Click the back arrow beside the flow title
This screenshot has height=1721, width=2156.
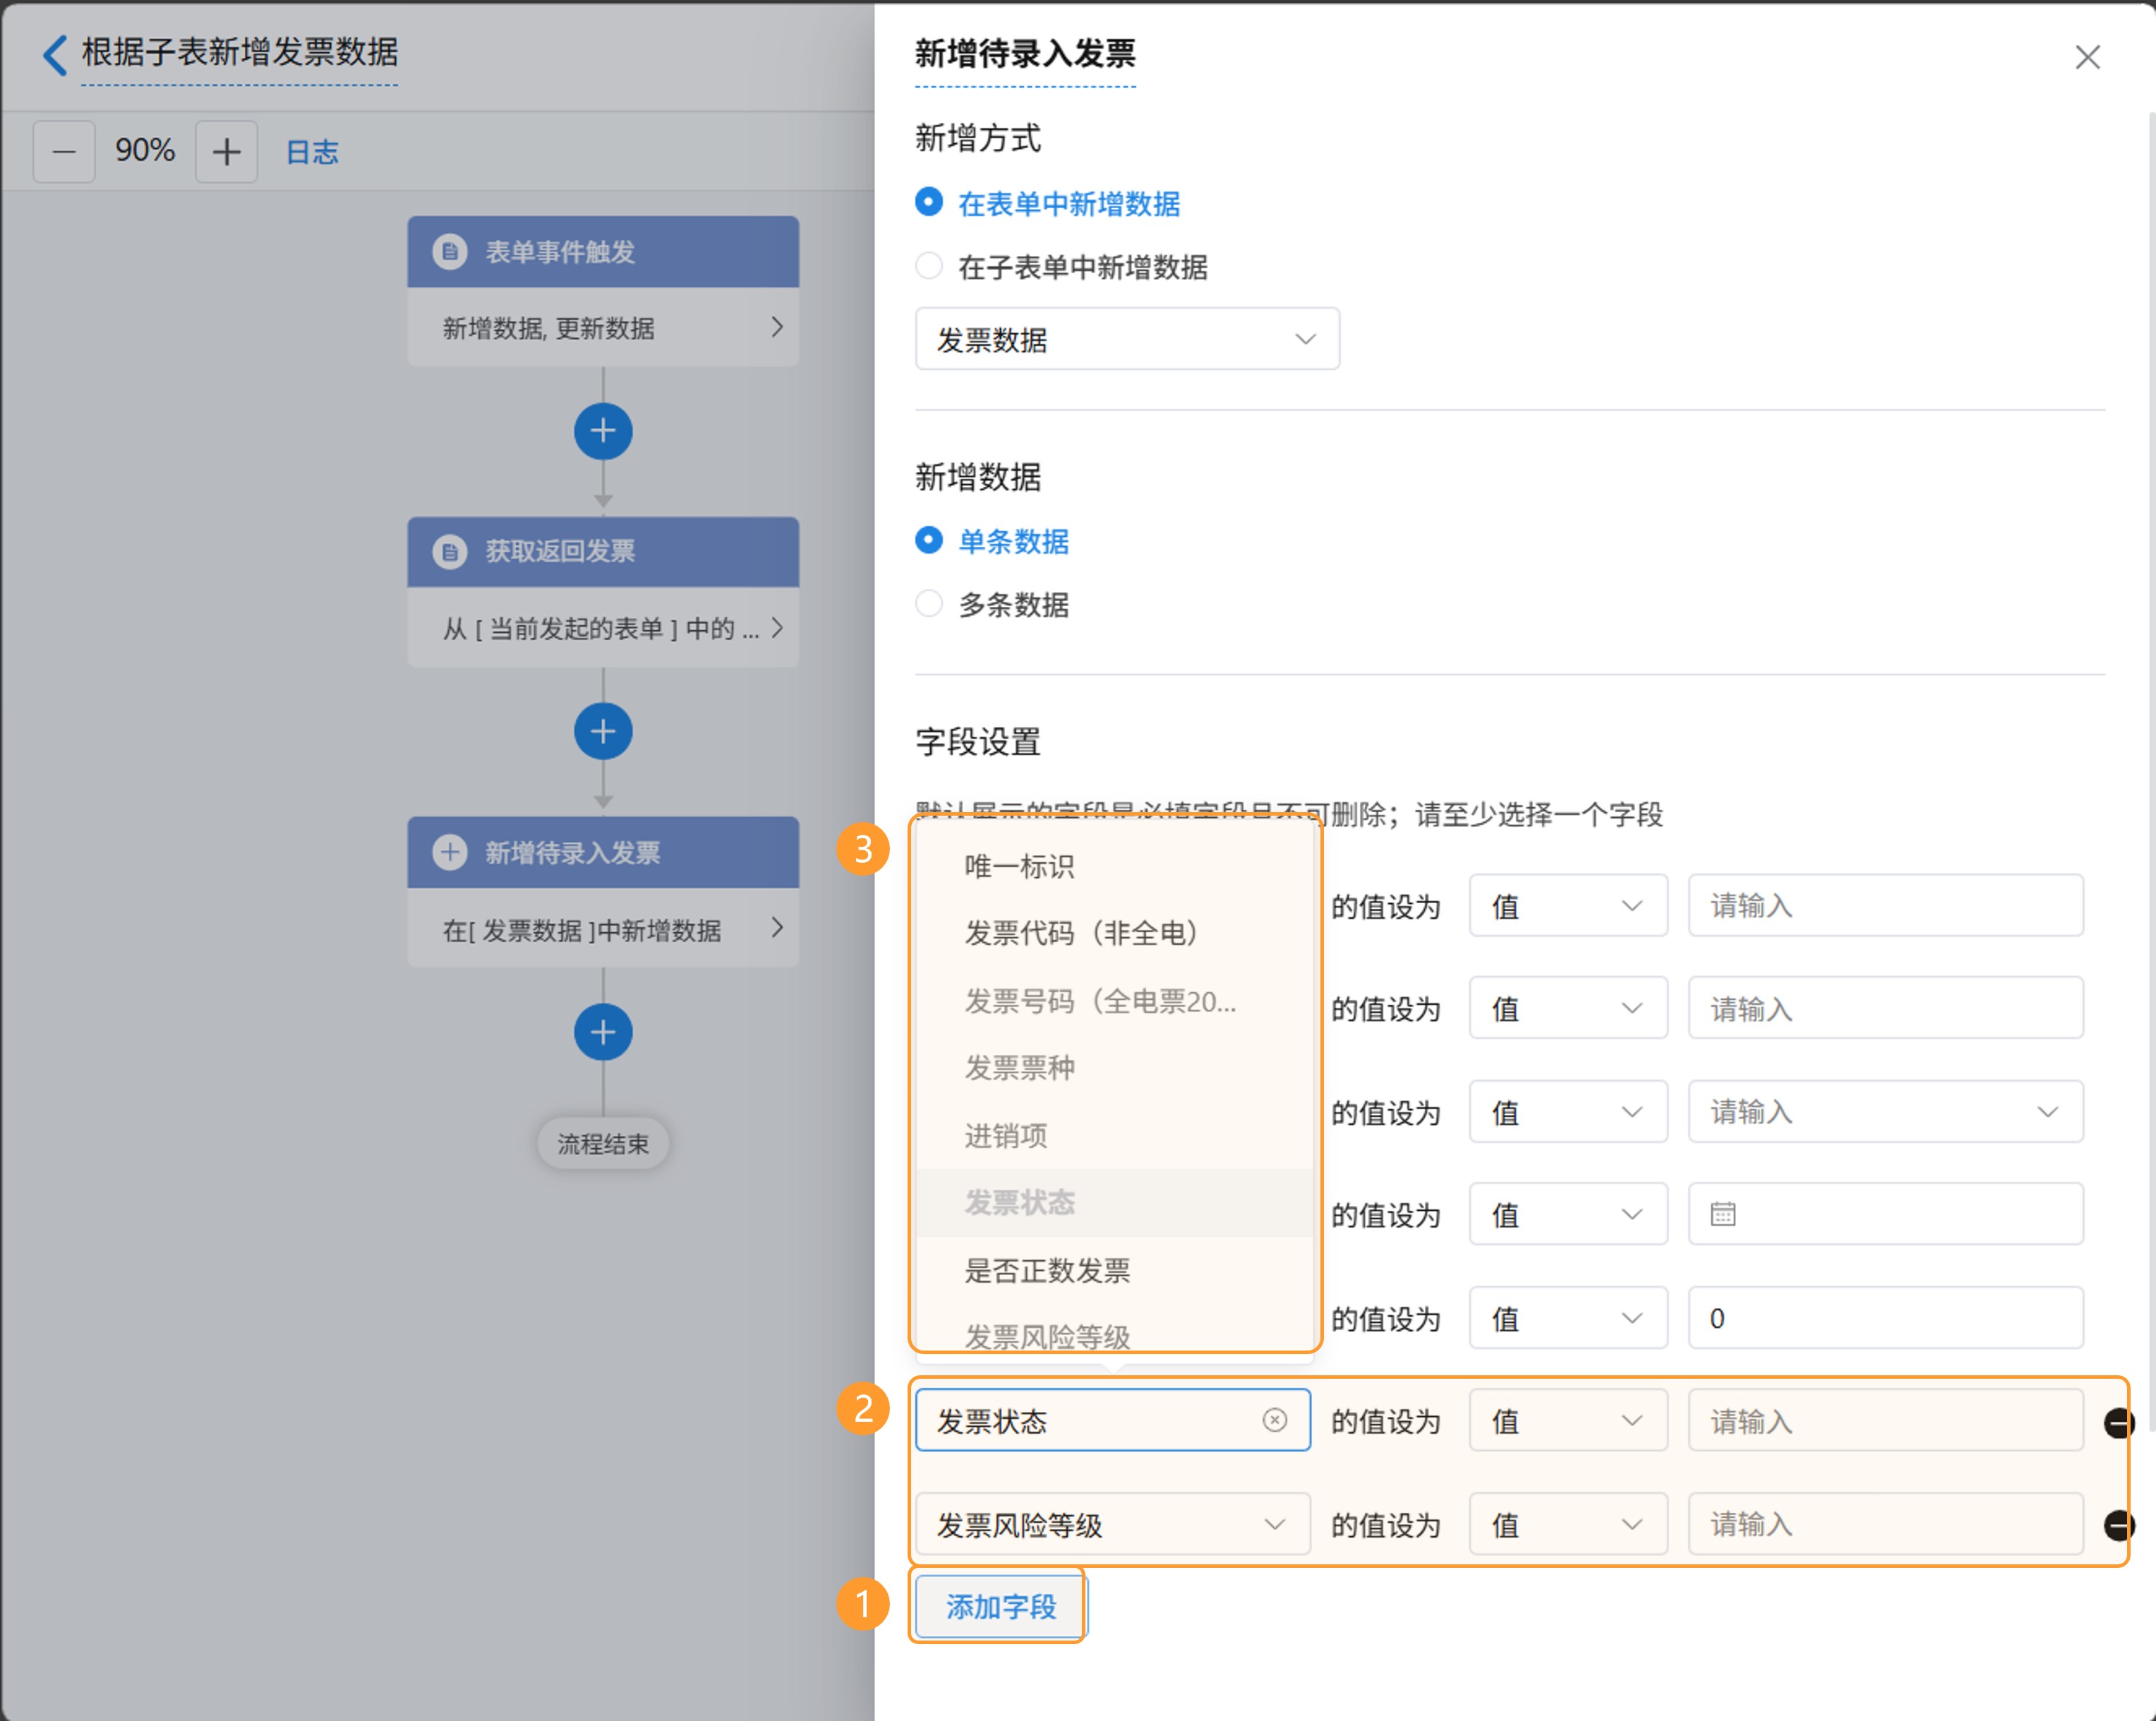(56, 54)
